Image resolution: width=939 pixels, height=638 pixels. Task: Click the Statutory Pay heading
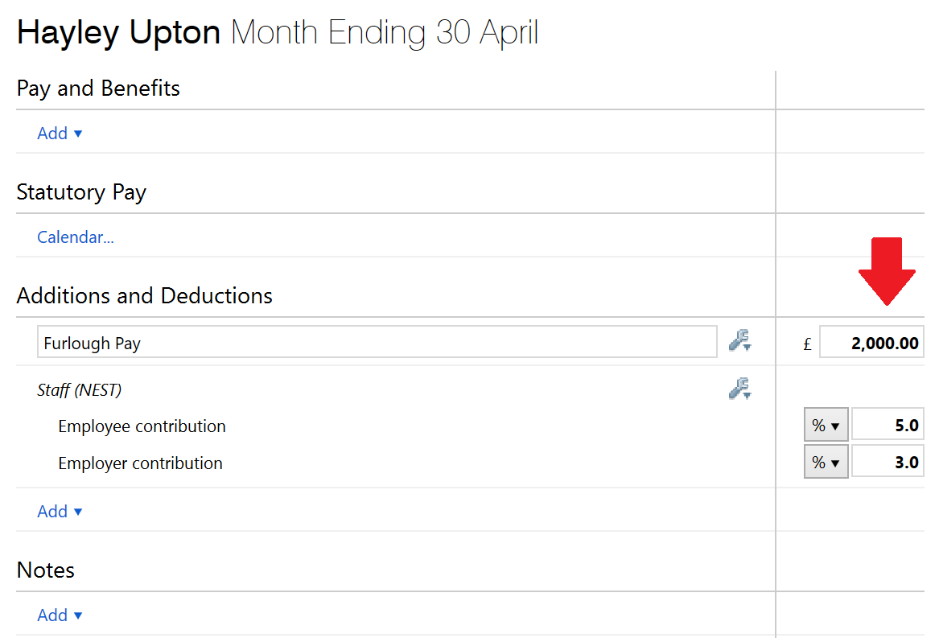tap(81, 192)
